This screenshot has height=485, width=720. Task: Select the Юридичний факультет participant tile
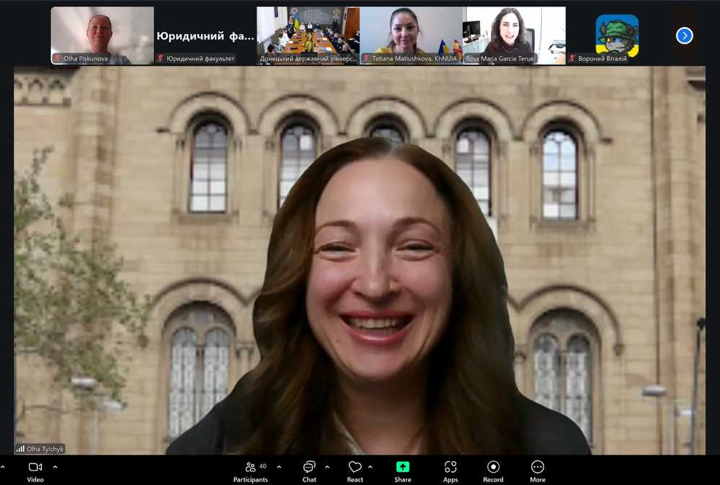tap(205, 35)
